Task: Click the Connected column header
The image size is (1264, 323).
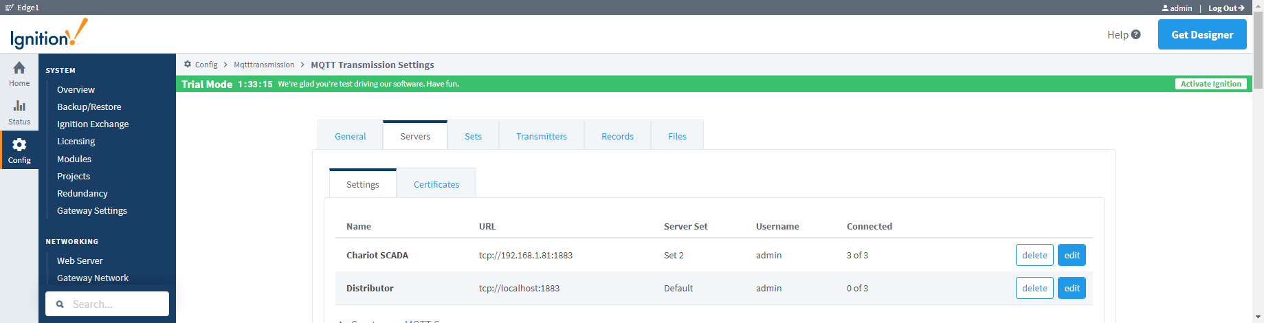Action: tap(869, 226)
